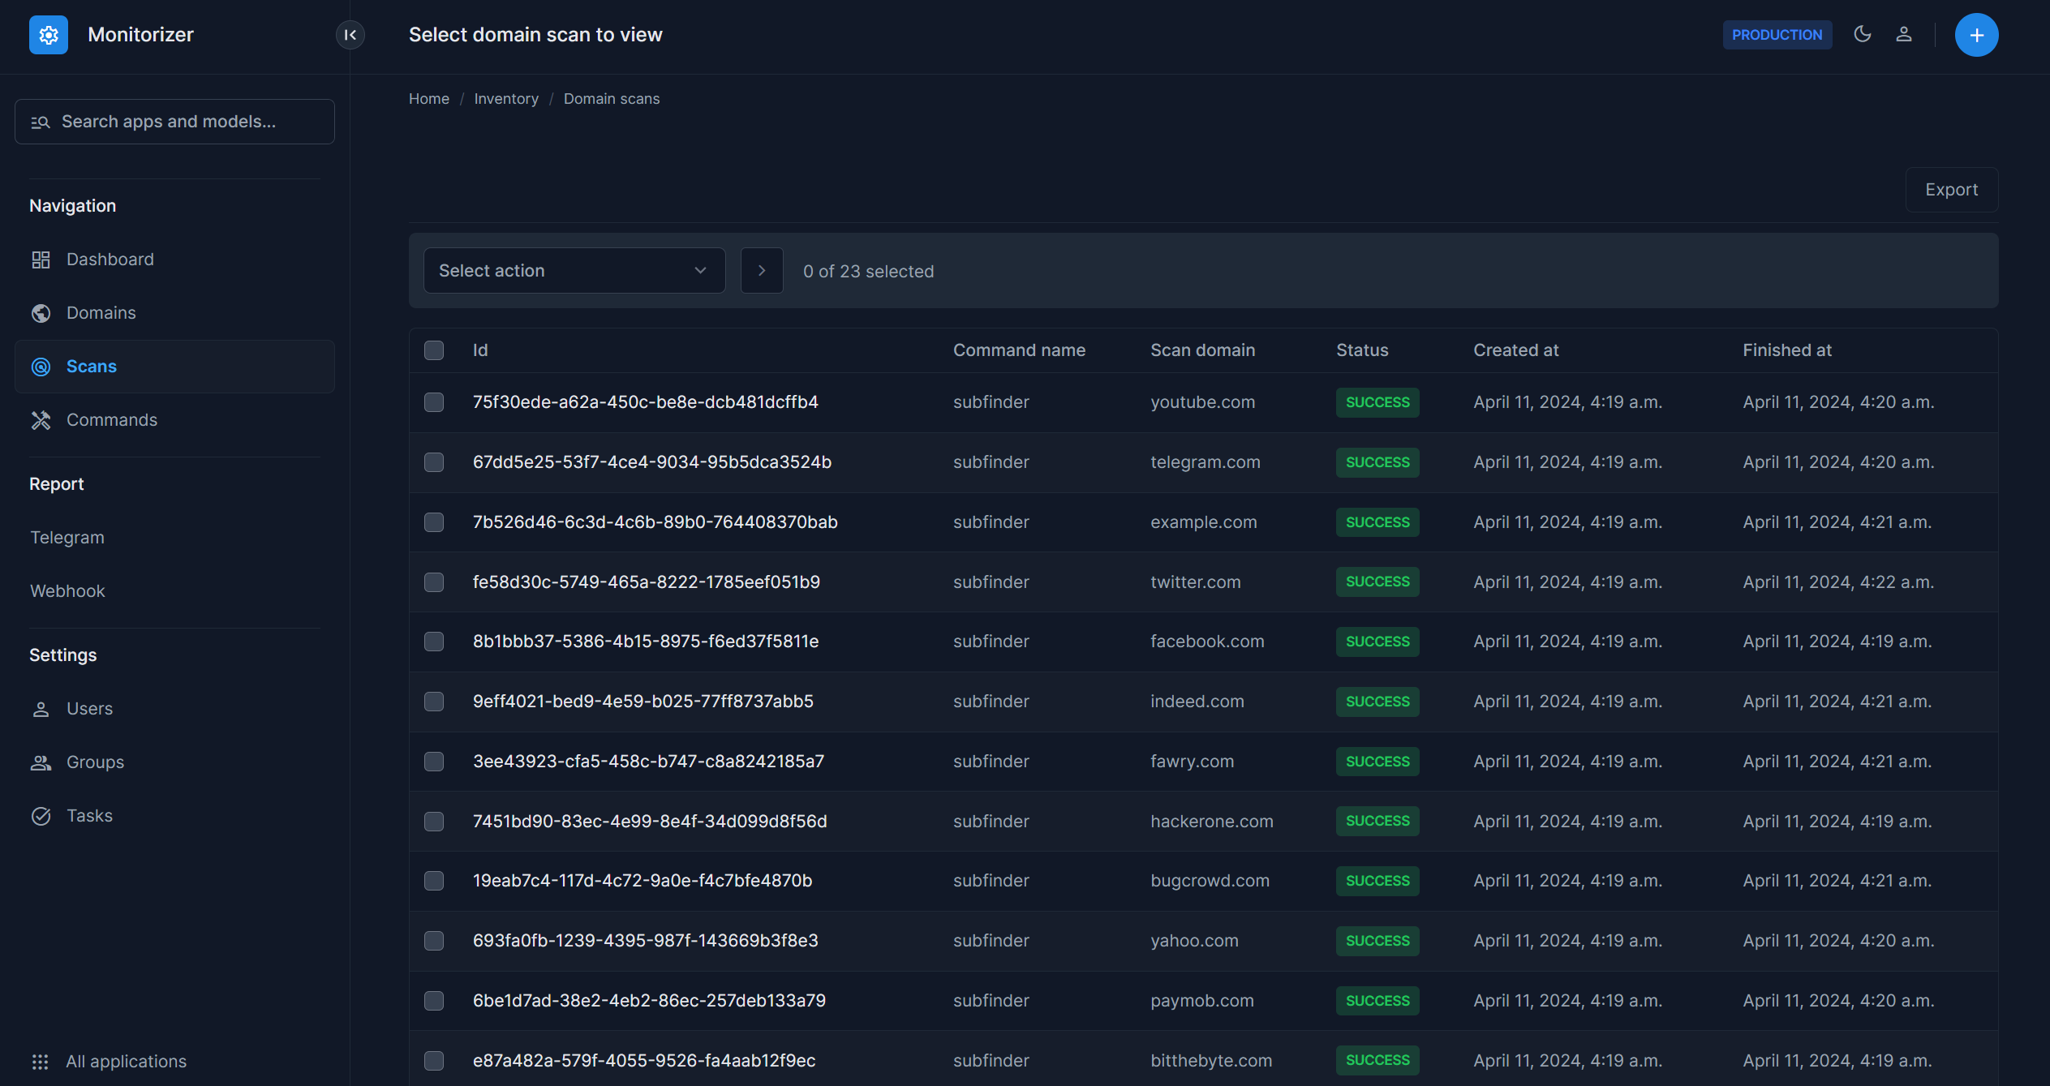Open the Select action dropdown

[x=574, y=270]
